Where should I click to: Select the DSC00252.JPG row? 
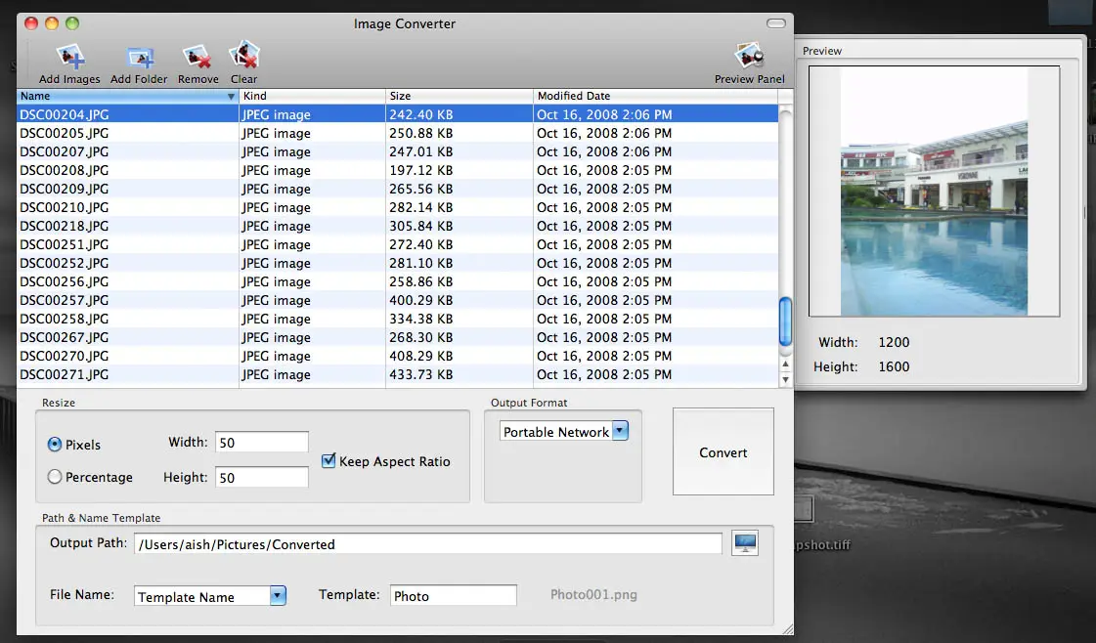point(397,263)
